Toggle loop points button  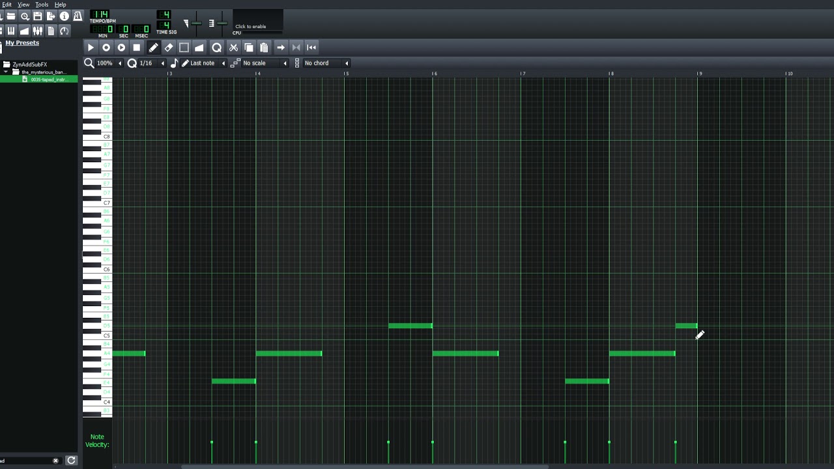click(x=296, y=47)
